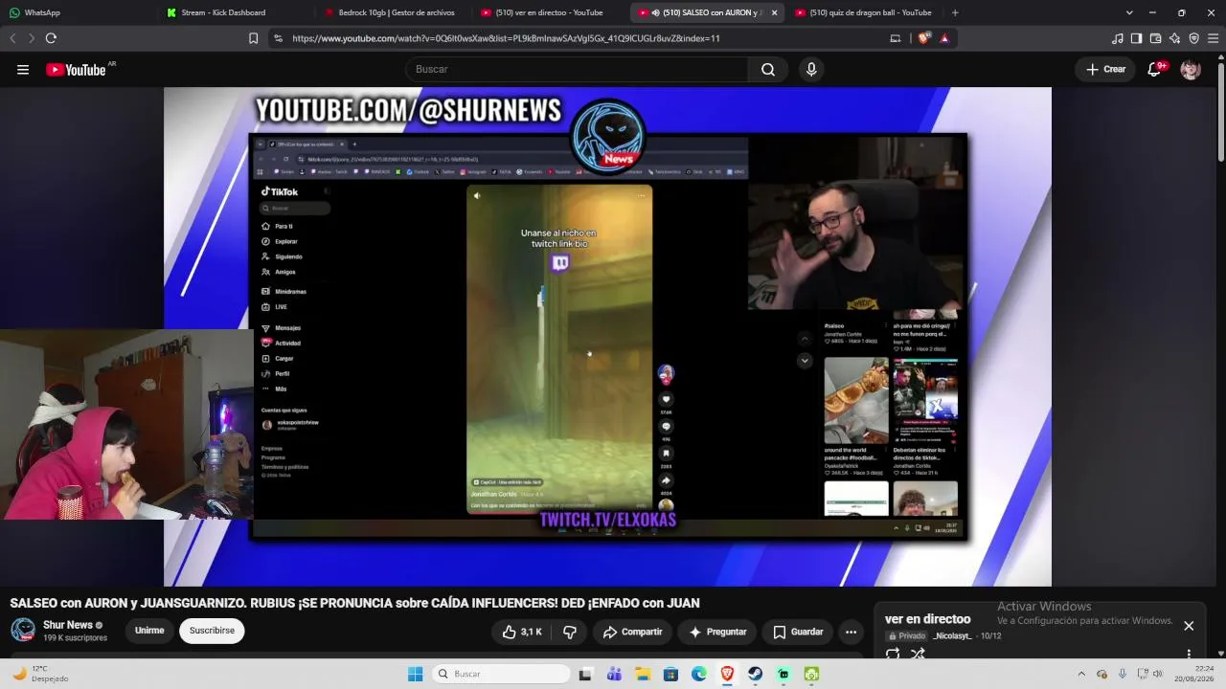Open the Brave Wallet icon
The height and width of the screenshot is (689, 1226).
(1156, 38)
